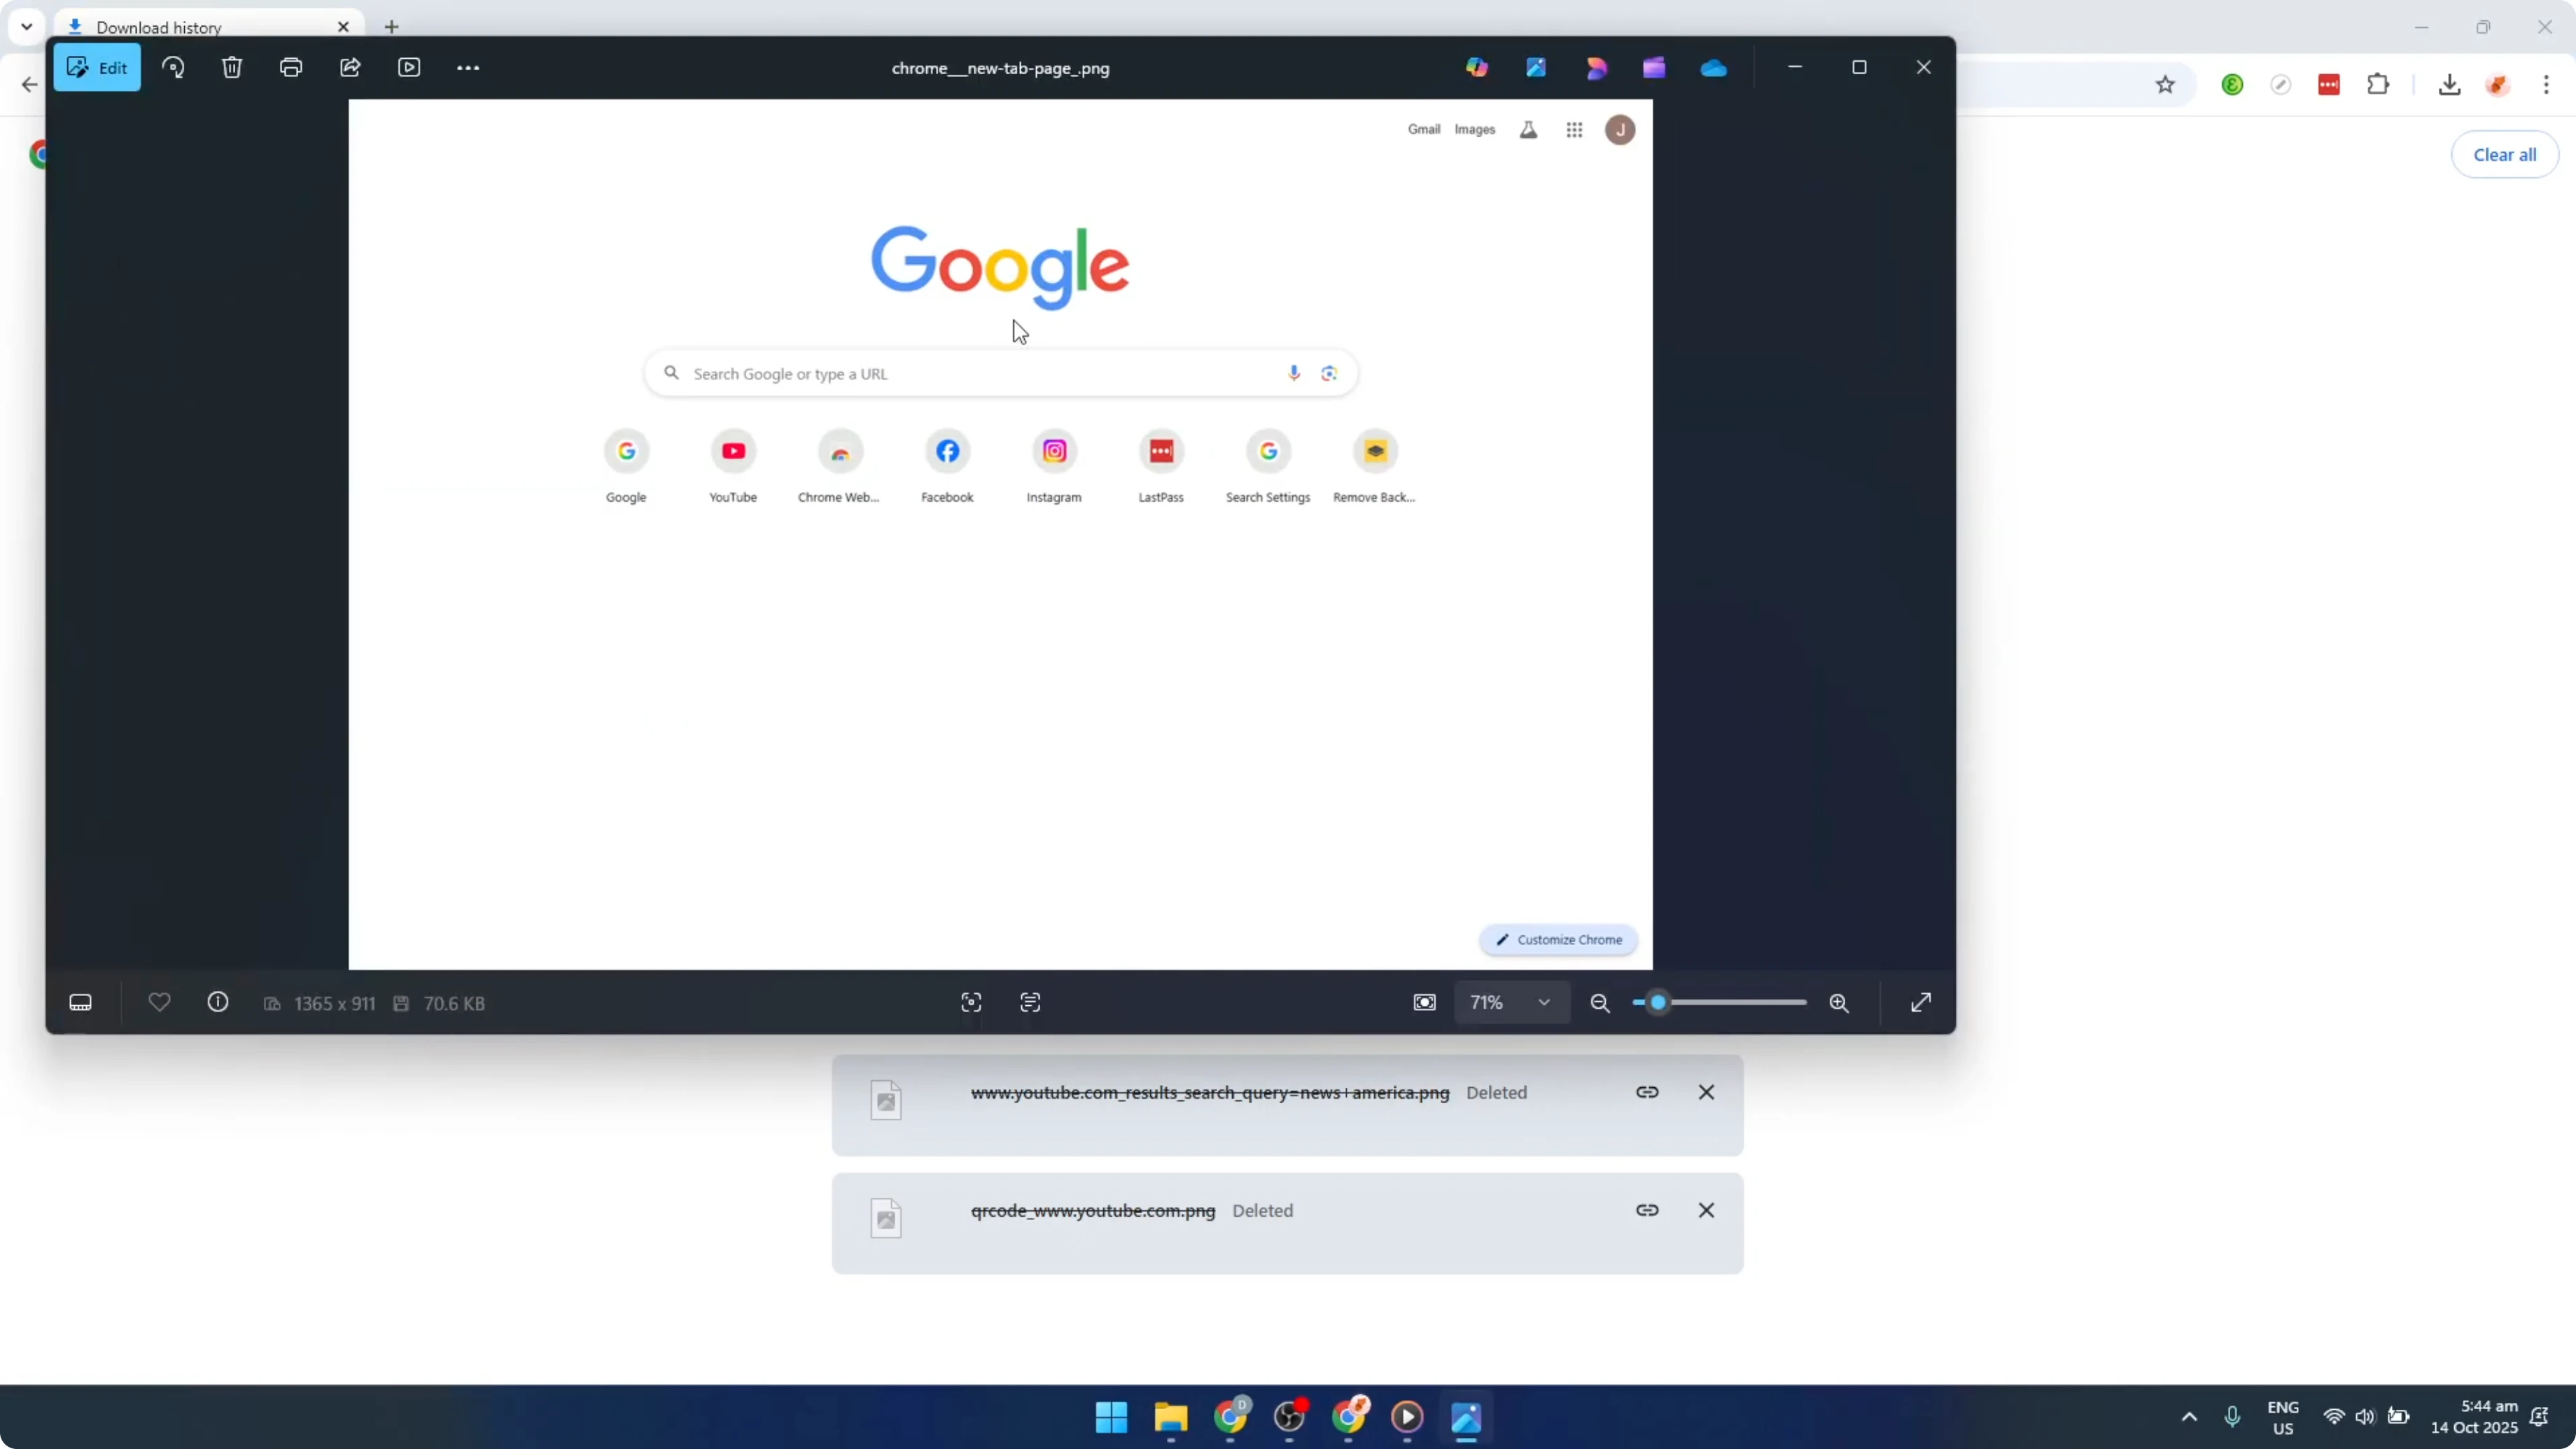The width and height of the screenshot is (2576, 1449).
Task: Remove the www.youtube.com_results download entry
Action: 1706,1092
